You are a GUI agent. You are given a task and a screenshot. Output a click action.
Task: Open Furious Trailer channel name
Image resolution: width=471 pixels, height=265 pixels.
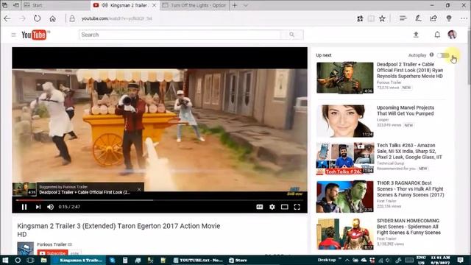pyautogui.click(x=52, y=244)
